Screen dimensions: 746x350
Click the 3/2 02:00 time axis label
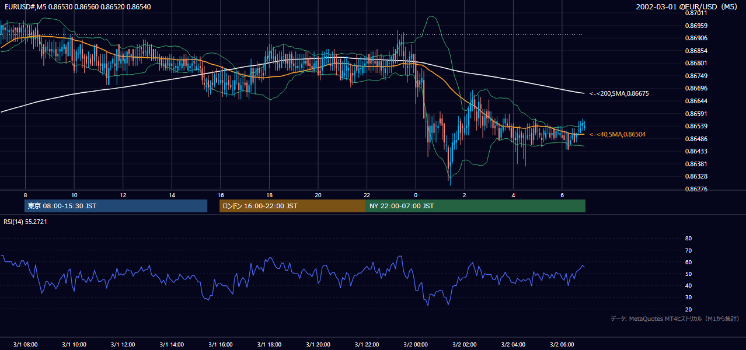465,344
